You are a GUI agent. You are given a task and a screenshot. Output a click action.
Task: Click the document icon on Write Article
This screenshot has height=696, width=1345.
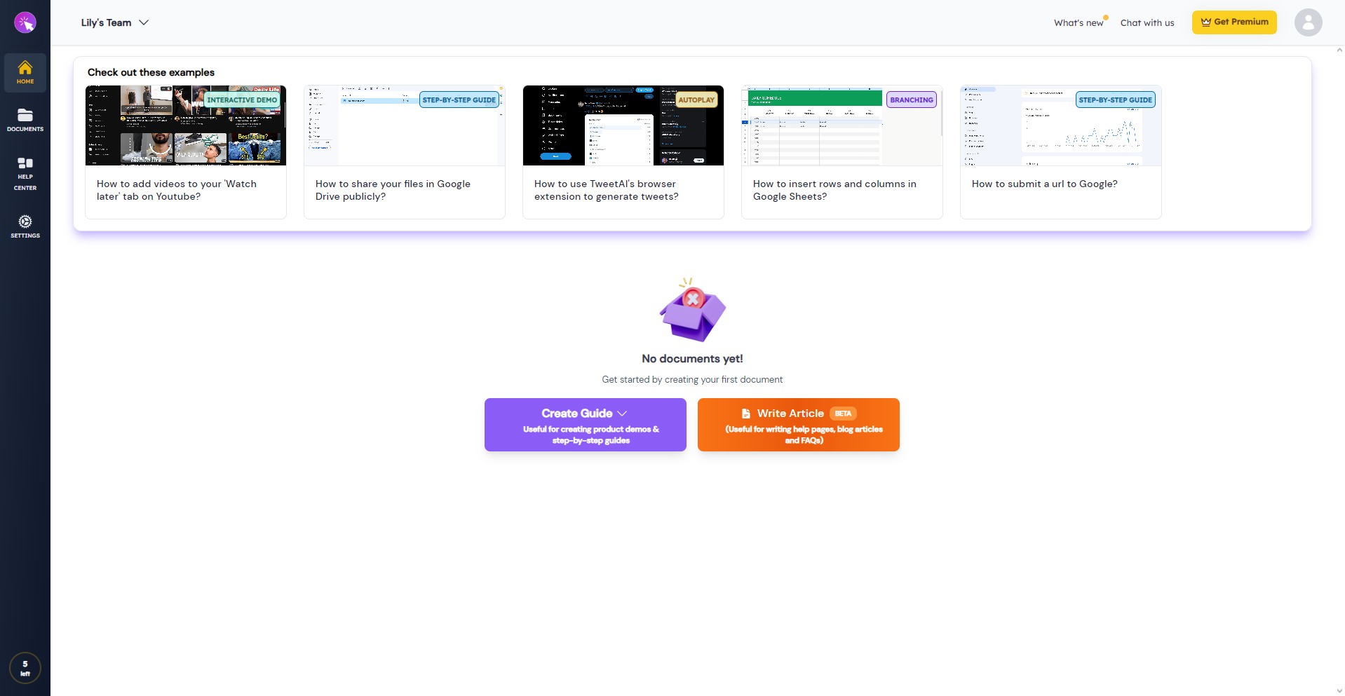746,414
